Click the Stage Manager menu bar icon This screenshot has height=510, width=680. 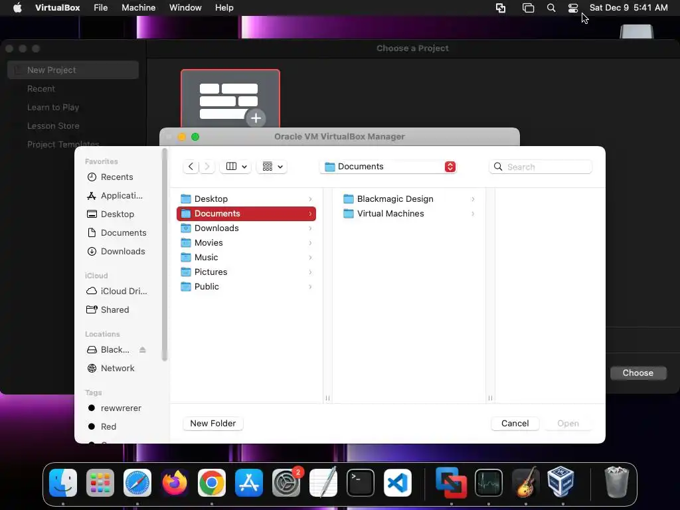coord(528,8)
